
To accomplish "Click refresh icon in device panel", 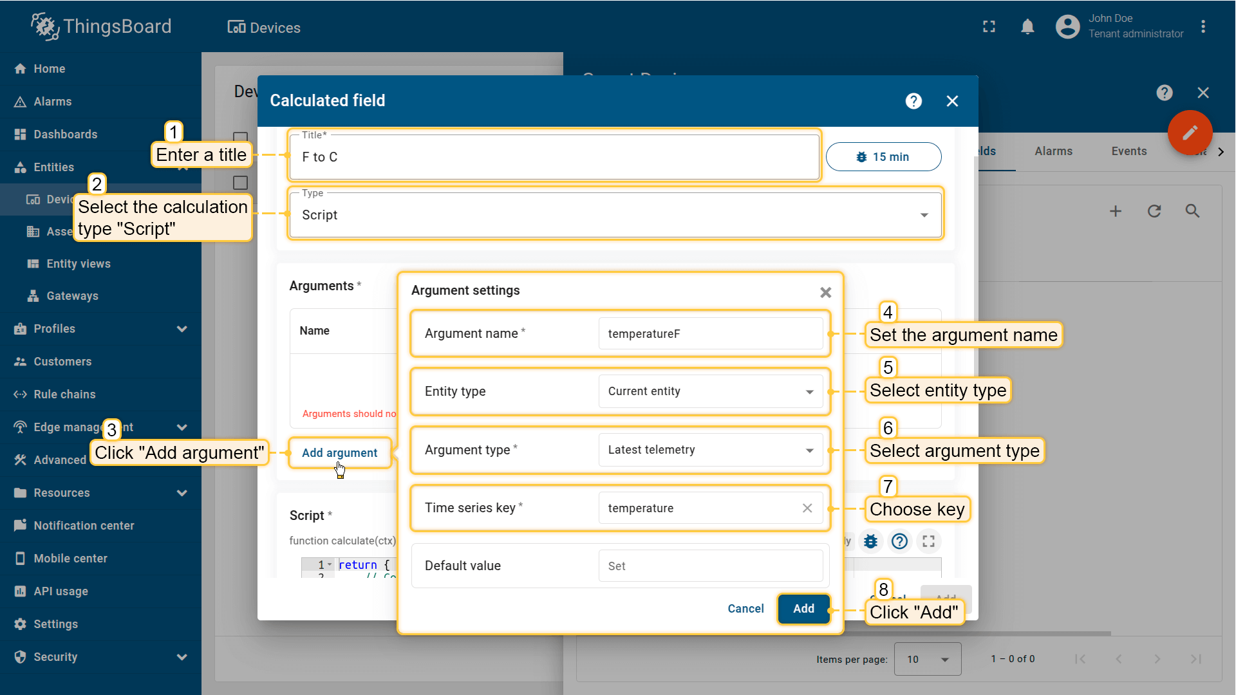I will (x=1154, y=211).
